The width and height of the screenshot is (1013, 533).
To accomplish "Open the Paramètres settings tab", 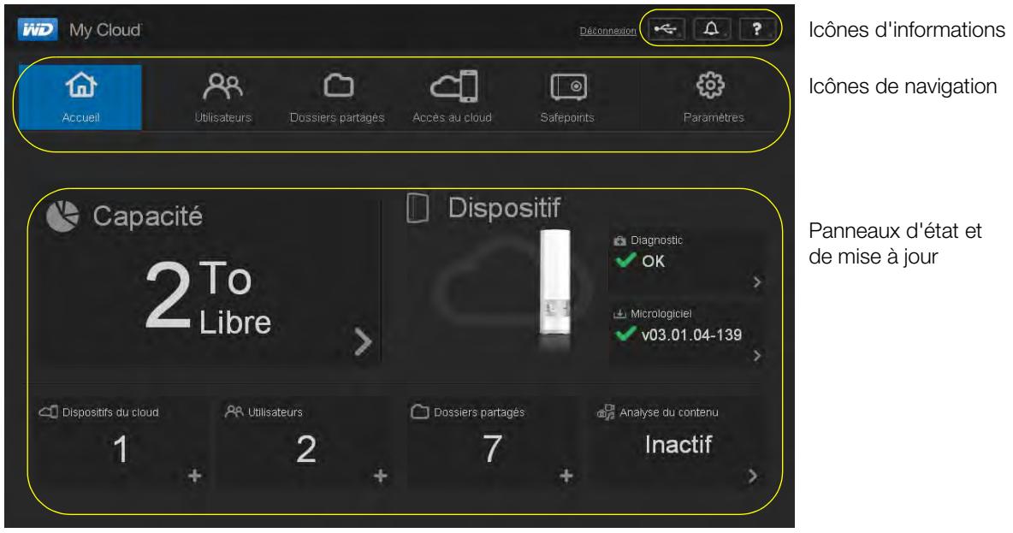I will tap(714, 97).
